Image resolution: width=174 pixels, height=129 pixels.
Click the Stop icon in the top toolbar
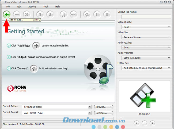pyautogui.click(x=107, y=14)
